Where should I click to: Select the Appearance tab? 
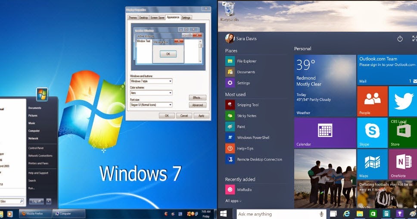coord(173,17)
